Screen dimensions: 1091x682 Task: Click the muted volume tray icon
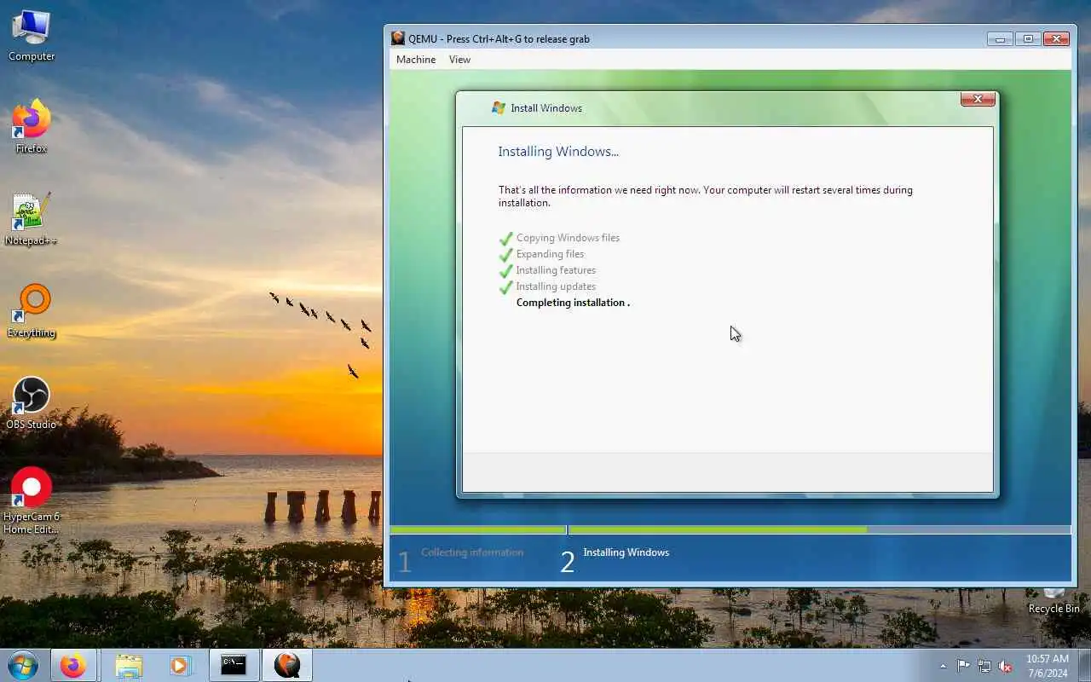(x=1006, y=666)
